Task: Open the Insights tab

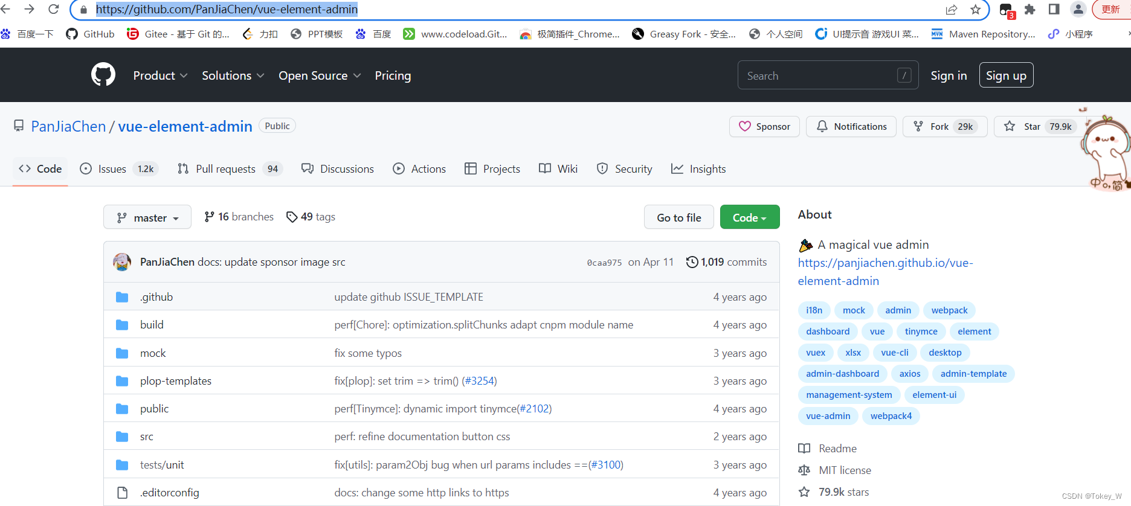Action: pyautogui.click(x=698, y=169)
